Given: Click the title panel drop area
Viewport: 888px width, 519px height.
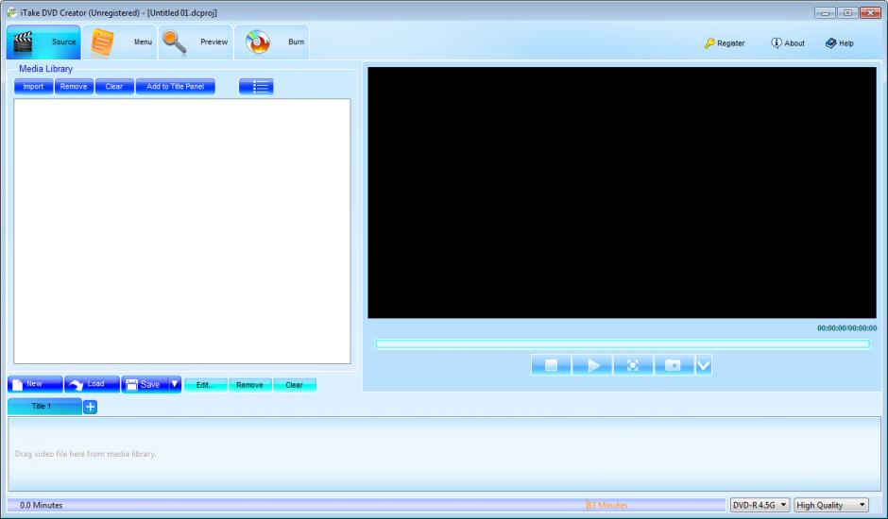Looking at the screenshot, I should point(445,454).
